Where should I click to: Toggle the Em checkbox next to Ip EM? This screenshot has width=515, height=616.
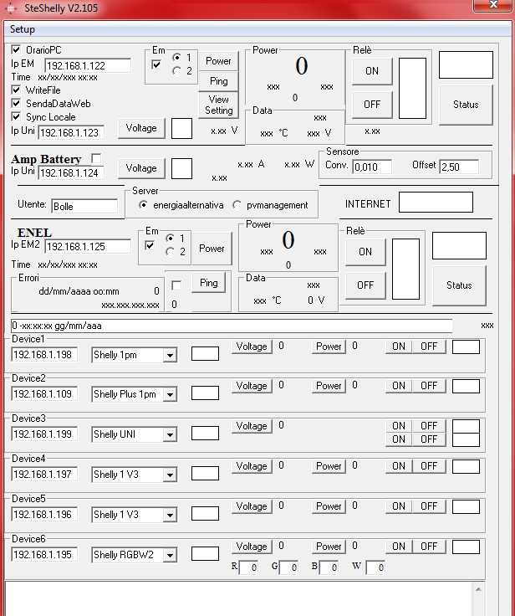click(x=156, y=64)
